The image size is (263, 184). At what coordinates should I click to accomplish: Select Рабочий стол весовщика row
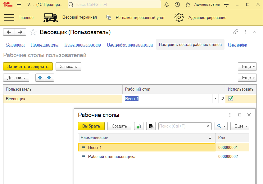pos(112,157)
